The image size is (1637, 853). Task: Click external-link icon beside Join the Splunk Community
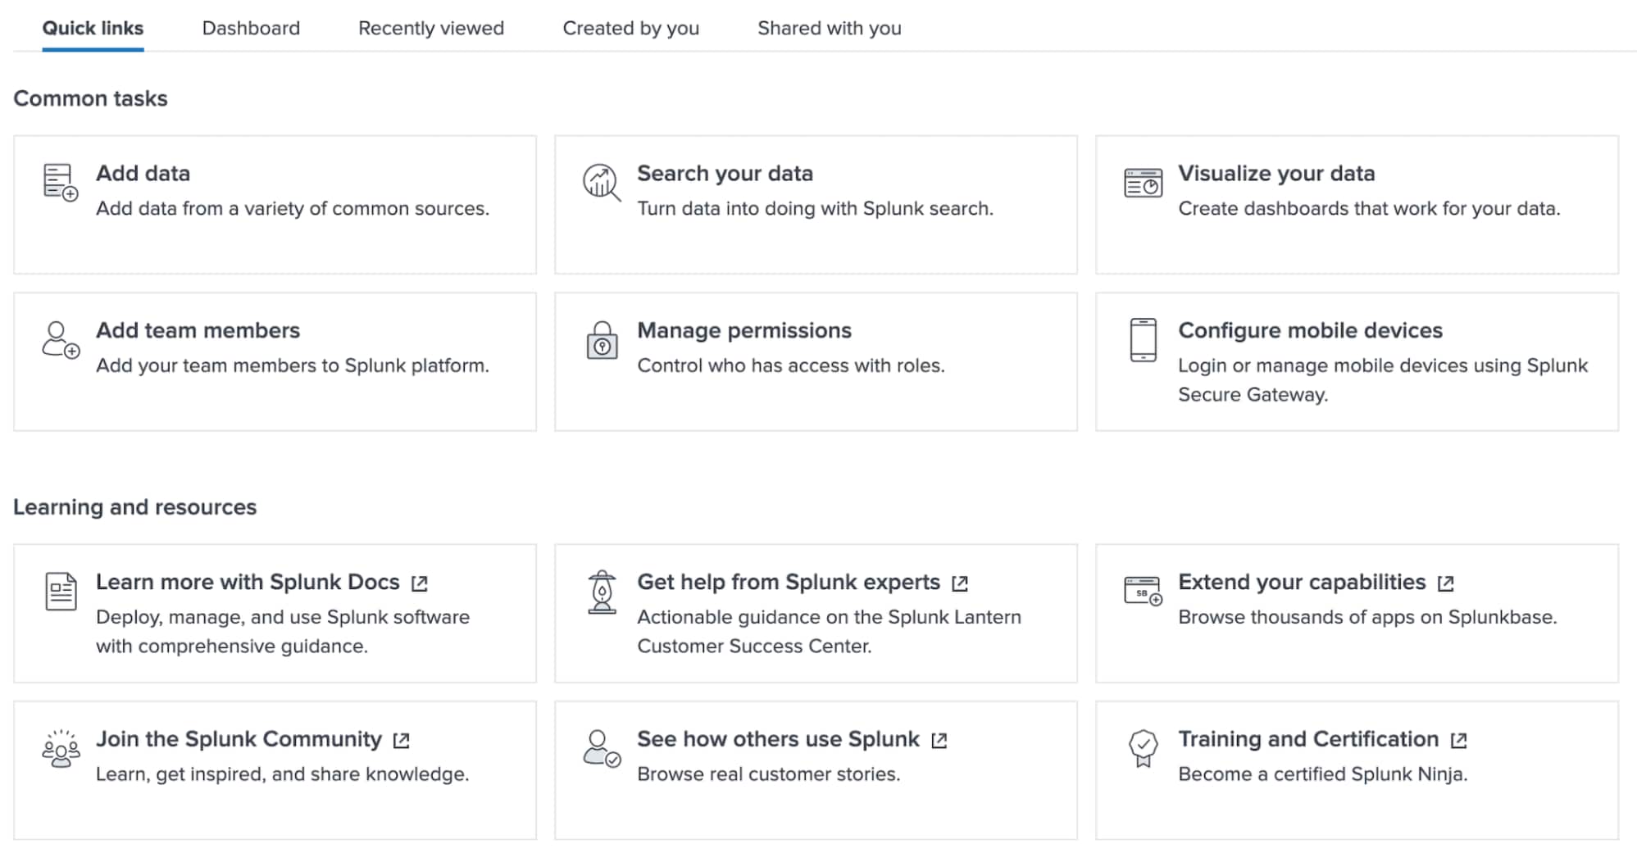(x=401, y=741)
